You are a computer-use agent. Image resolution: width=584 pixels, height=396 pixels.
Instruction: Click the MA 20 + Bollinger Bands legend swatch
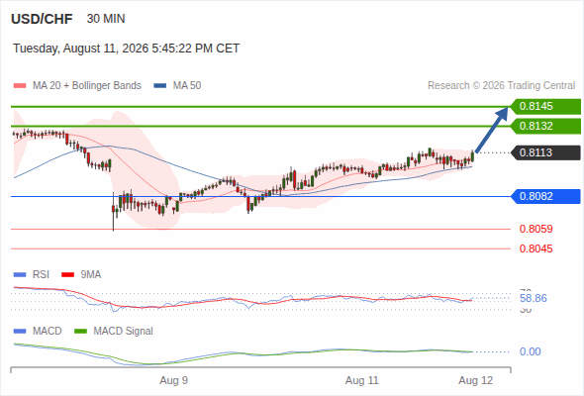pyautogui.click(x=20, y=86)
